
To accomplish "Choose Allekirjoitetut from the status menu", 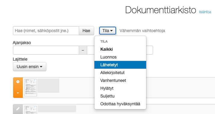I will click(120, 73).
